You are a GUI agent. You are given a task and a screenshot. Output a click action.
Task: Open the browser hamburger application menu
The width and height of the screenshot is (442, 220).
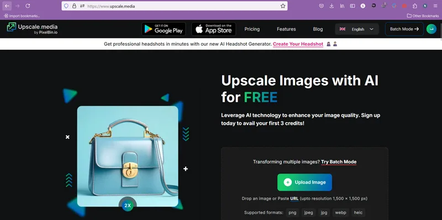(435, 6)
